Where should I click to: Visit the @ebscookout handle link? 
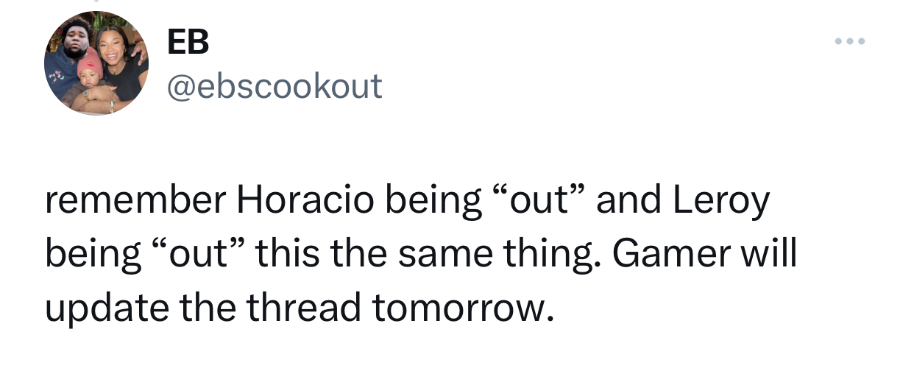pos(275,86)
